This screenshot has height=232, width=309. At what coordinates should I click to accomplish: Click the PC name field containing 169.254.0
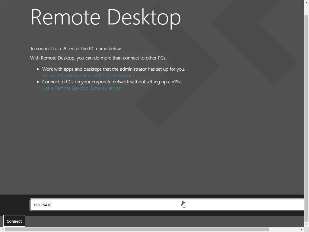coord(167,205)
